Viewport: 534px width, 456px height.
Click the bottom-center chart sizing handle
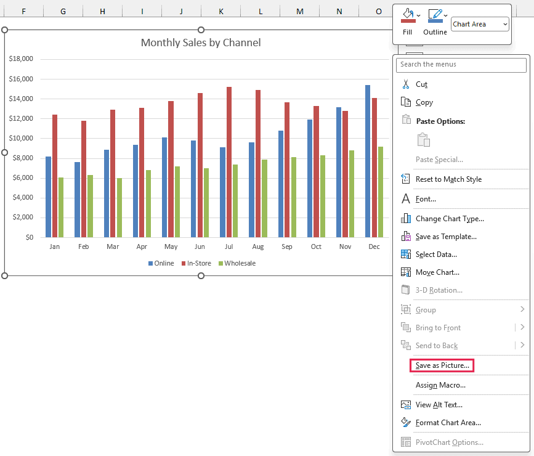pyautogui.click(x=201, y=275)
